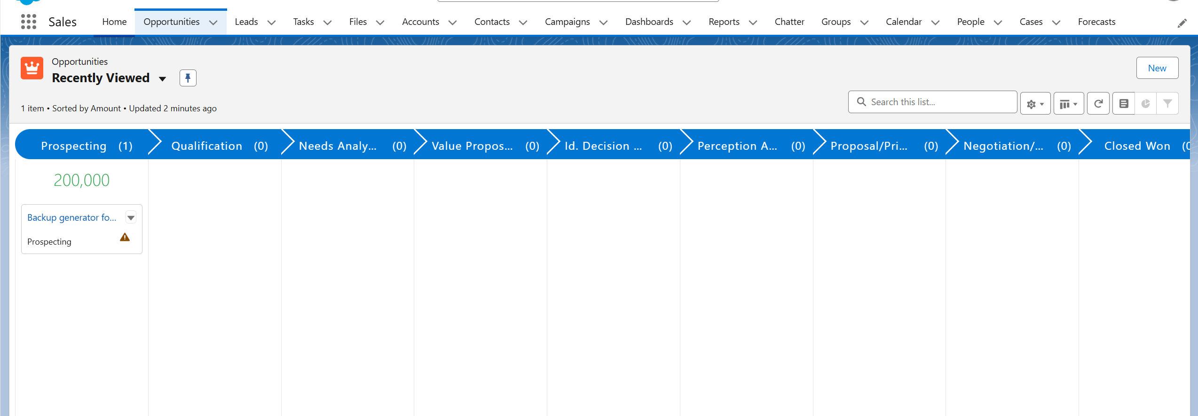Screen dimensions: 1198x416
Task: Open the Chatter tab
Action: 789,22
